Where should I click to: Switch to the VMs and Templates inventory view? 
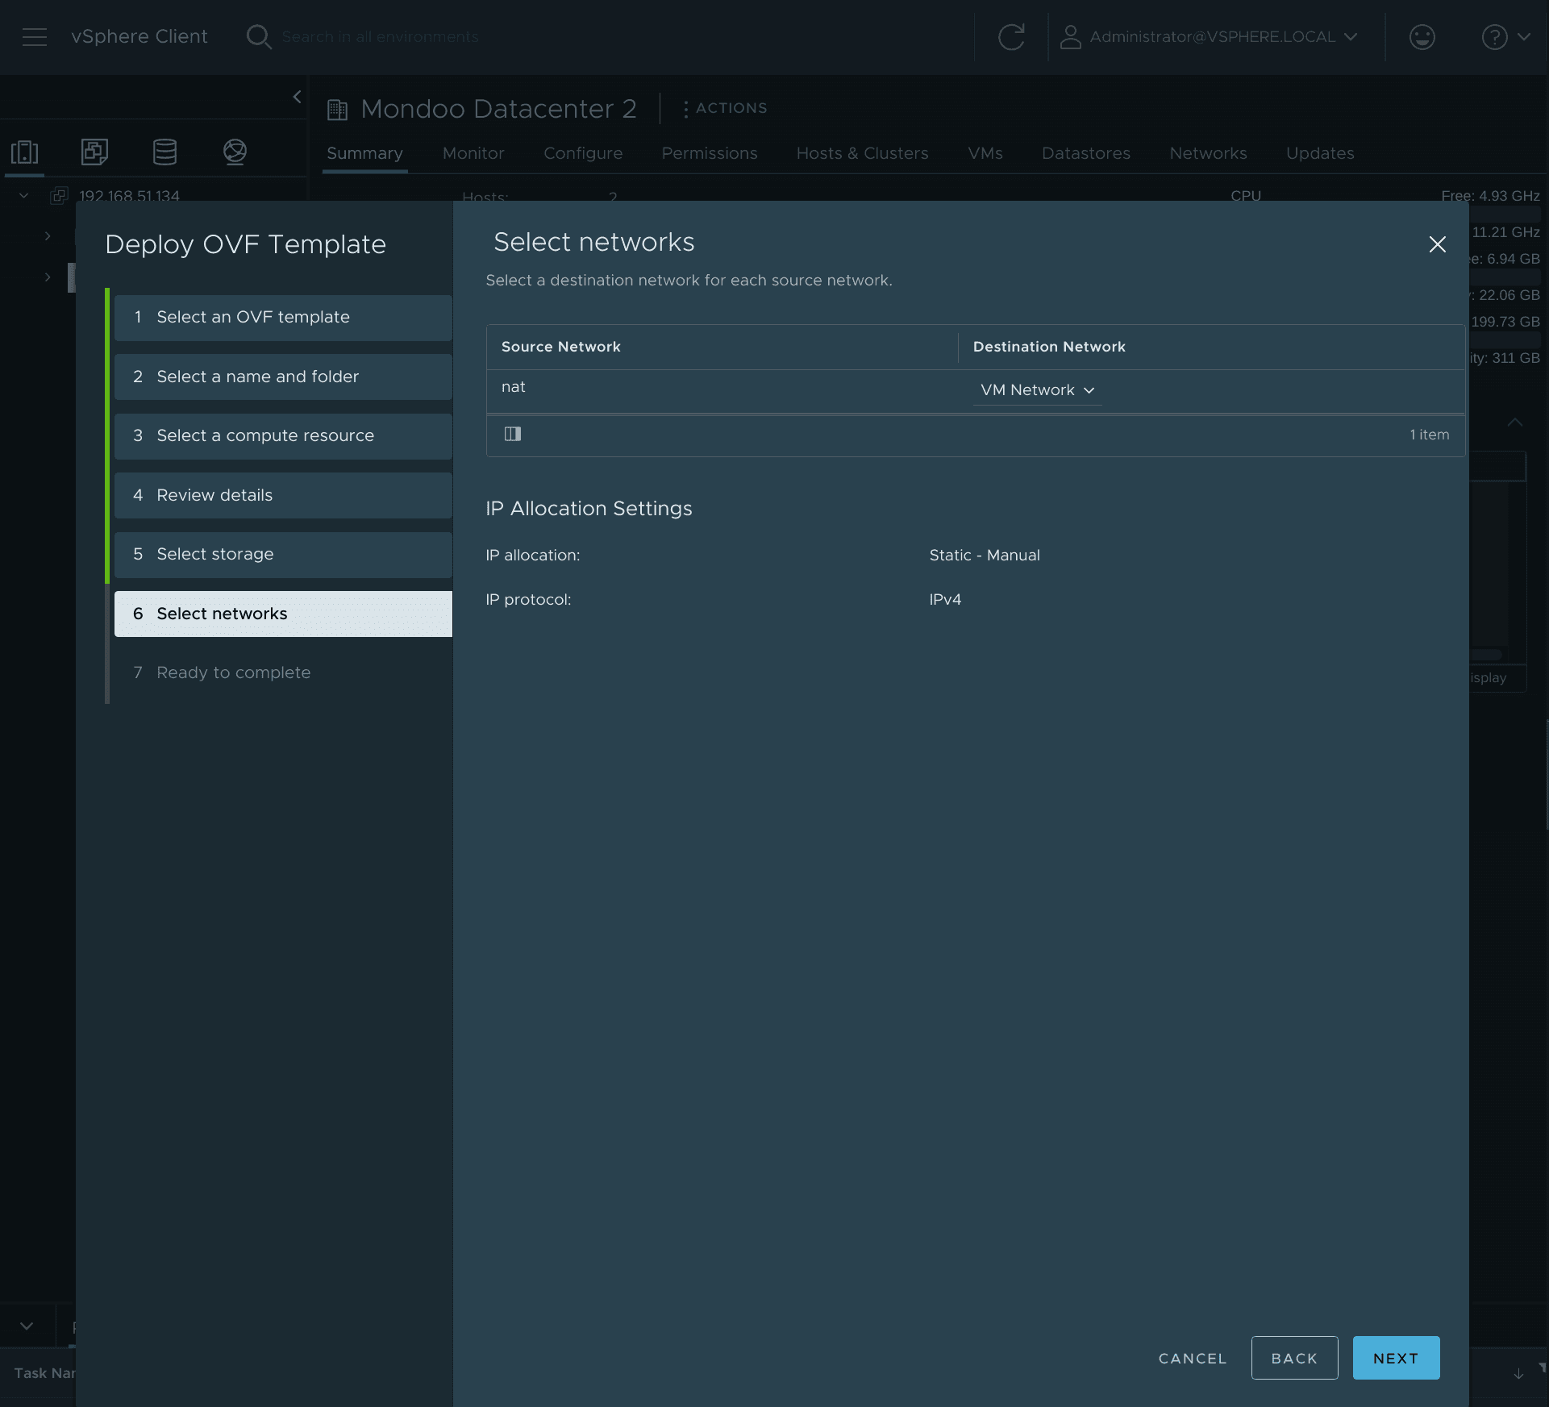[x=94, y=152]
